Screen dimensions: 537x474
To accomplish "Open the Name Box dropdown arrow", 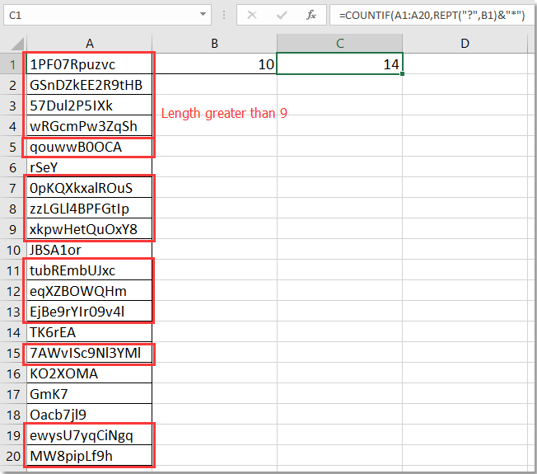I will pos(203,15).
